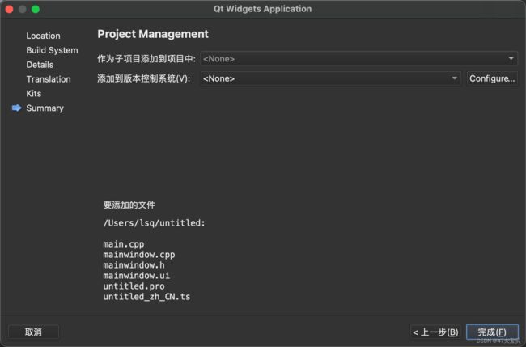Click the untitled_zh_CN.ts file name
Image resolution: width=526 pixels, height=347 pixels.
coord(146,297)
